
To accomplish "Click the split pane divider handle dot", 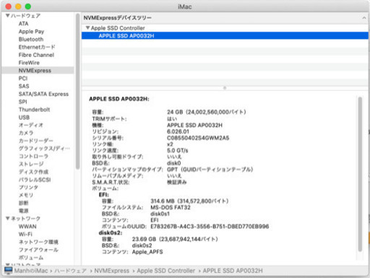I will click(225, 88).
